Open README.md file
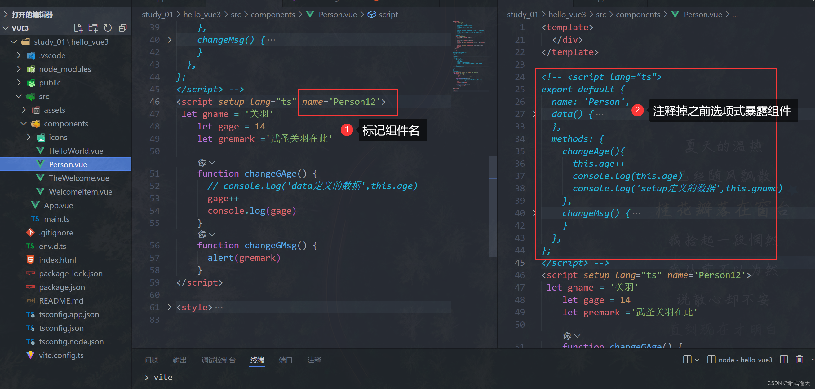Screen dimensions: 815x389 point(61,300)
